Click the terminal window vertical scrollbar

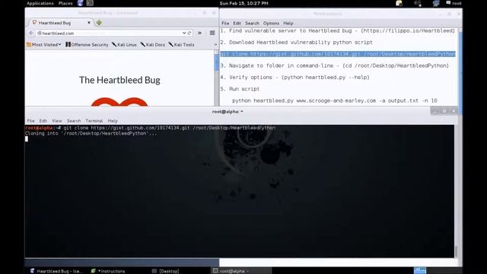pyautogui.click(x=456, y=191)
